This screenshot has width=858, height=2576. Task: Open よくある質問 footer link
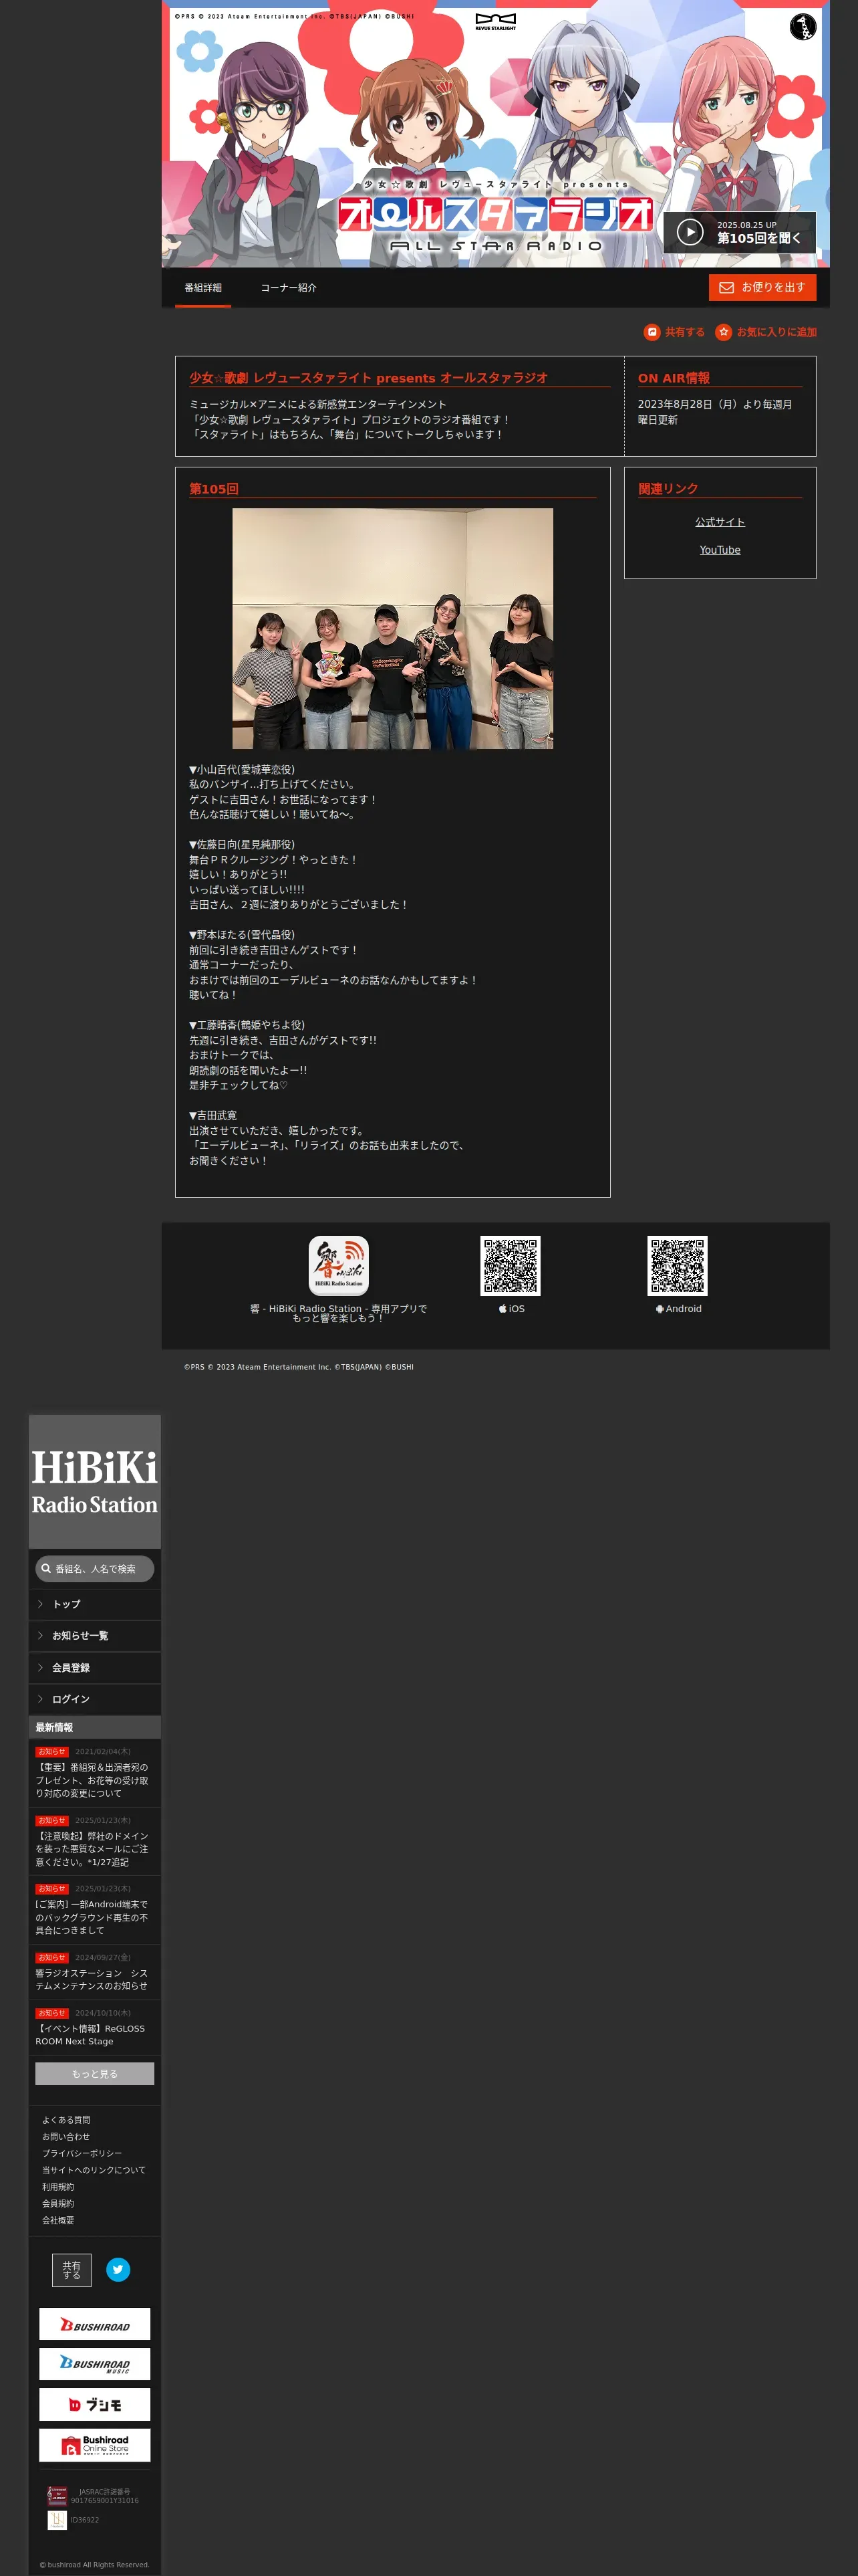pos(66,2120)
